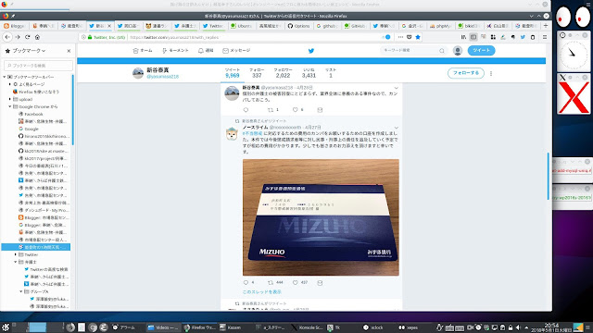Collapse the Bookmarks Toolbar folder

coord(5,77)
